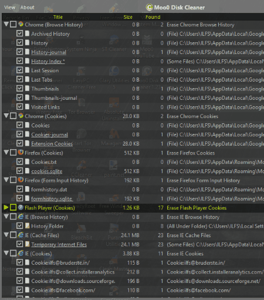Click the file icon next to Archived History
Image resolution: width=264 pixels, height=300 pixels.
click(x=28, y=33)
